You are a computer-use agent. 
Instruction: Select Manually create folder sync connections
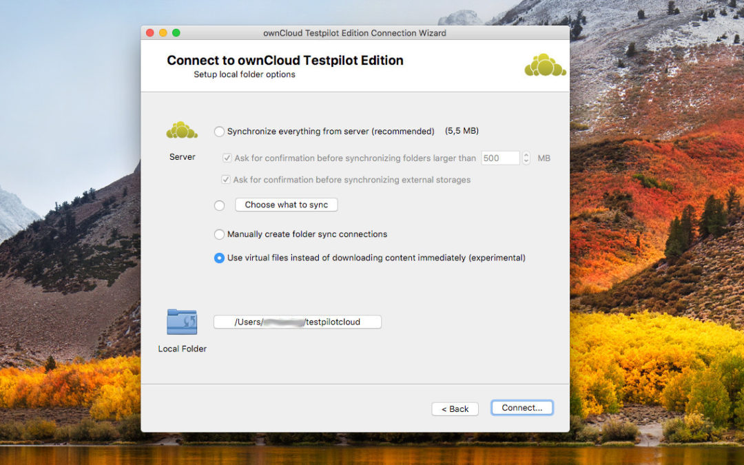pyautogui.click(x=219, y=234)
